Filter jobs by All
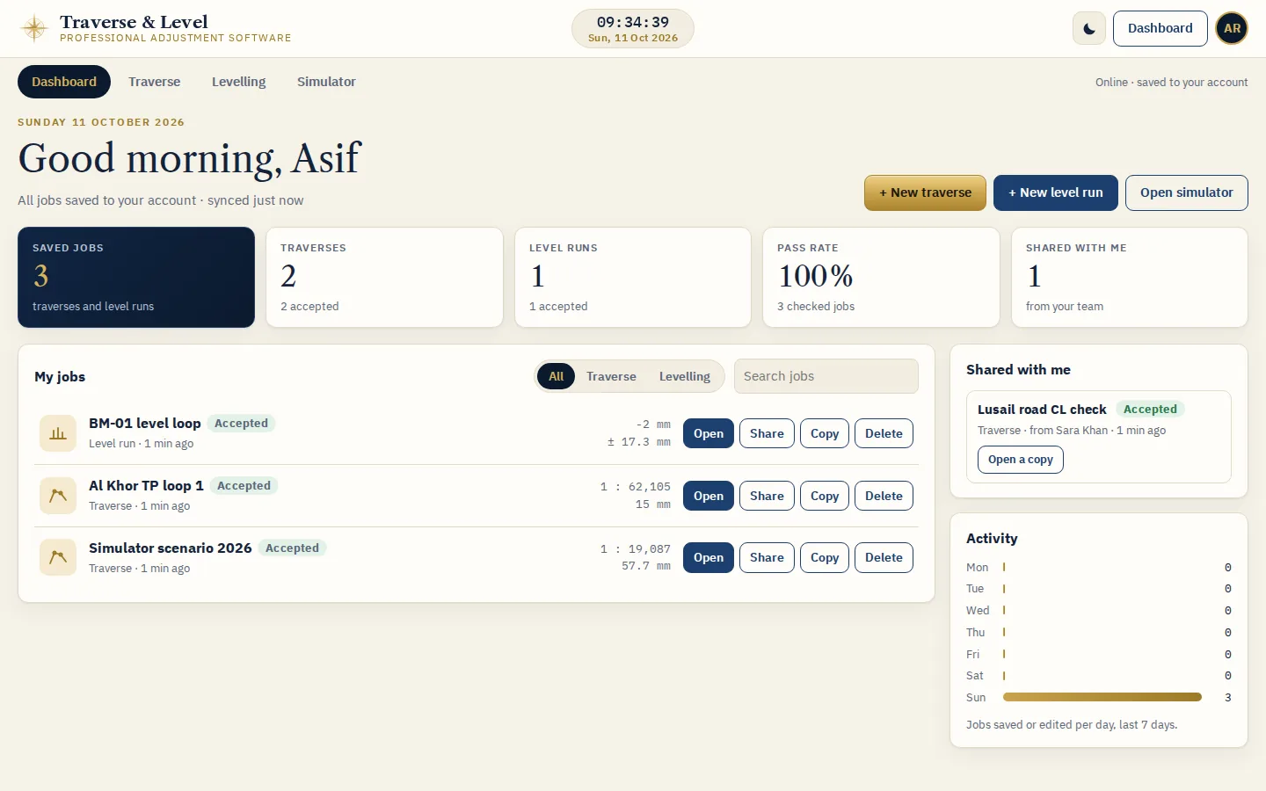Screen dimensions: 1266x791 tap(556, 376)
